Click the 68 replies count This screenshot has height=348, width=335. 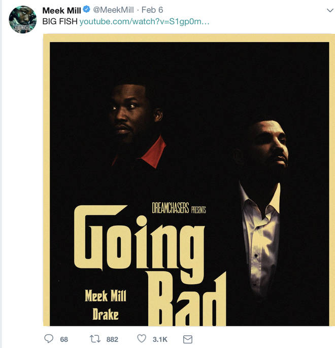tap(64, 339)
